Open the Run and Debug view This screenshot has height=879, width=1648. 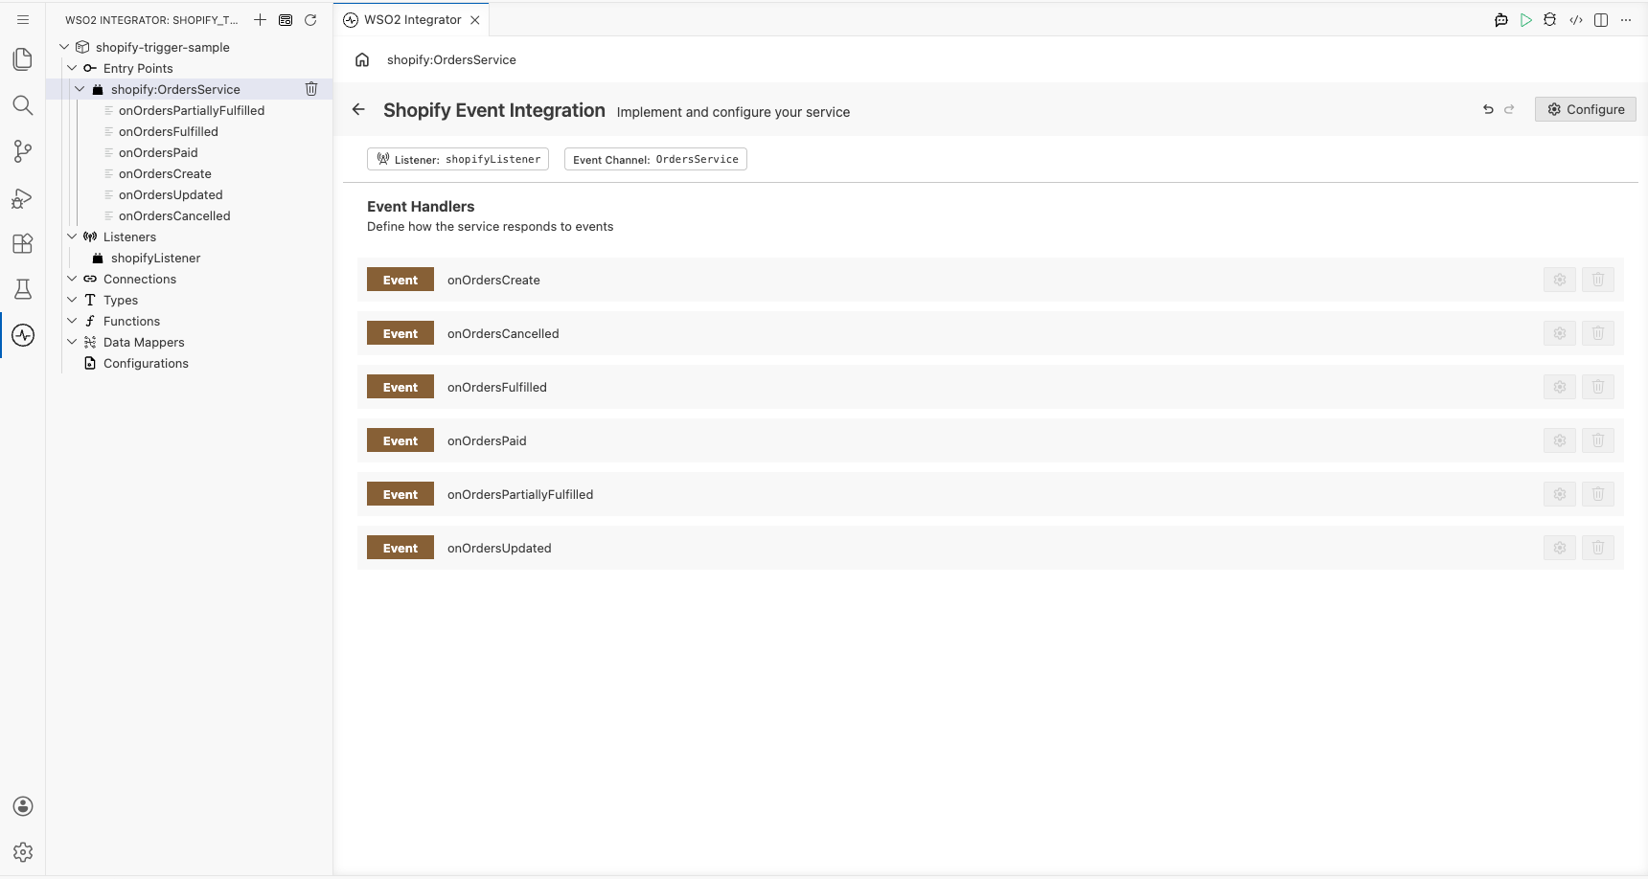[x=23, y=197]
